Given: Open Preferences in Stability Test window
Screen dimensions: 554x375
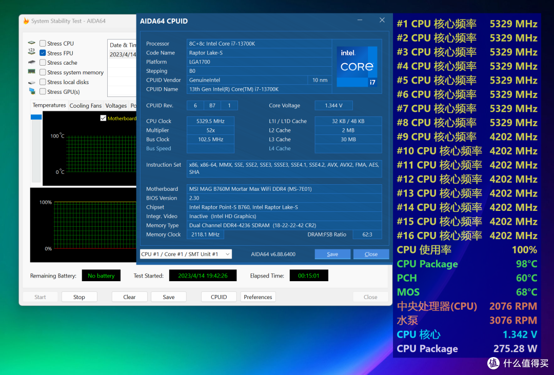Looking at the screenshot, I should pyautogui.click(x=258, y=297).
